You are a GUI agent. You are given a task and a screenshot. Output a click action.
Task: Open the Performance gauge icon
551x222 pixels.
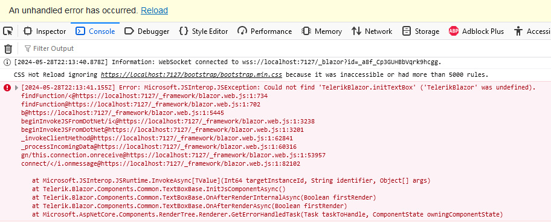242,31
